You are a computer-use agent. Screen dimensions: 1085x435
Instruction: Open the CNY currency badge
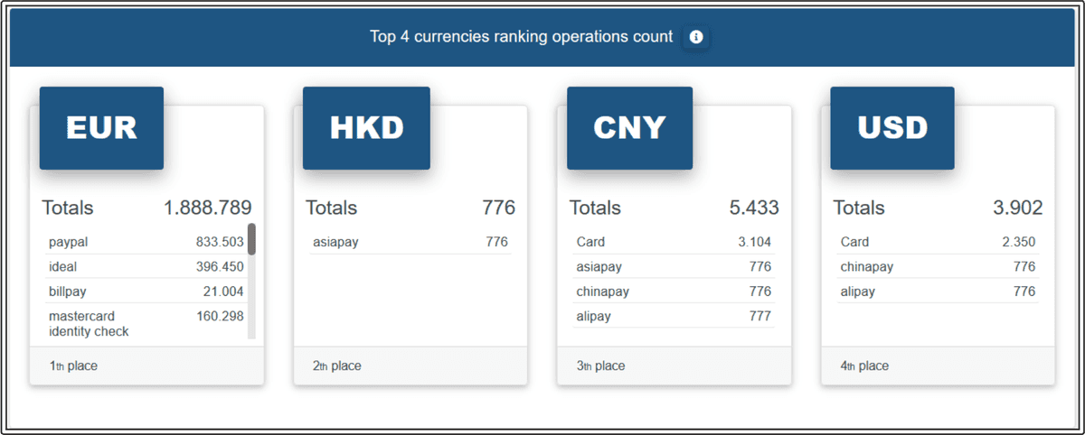pyautogui.click(x=629, y=128)
